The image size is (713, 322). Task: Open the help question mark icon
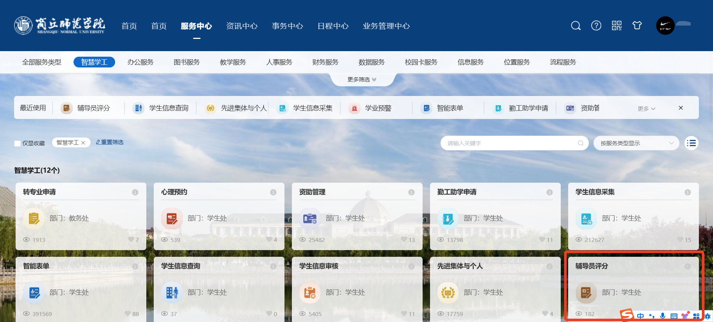point(596,26)
